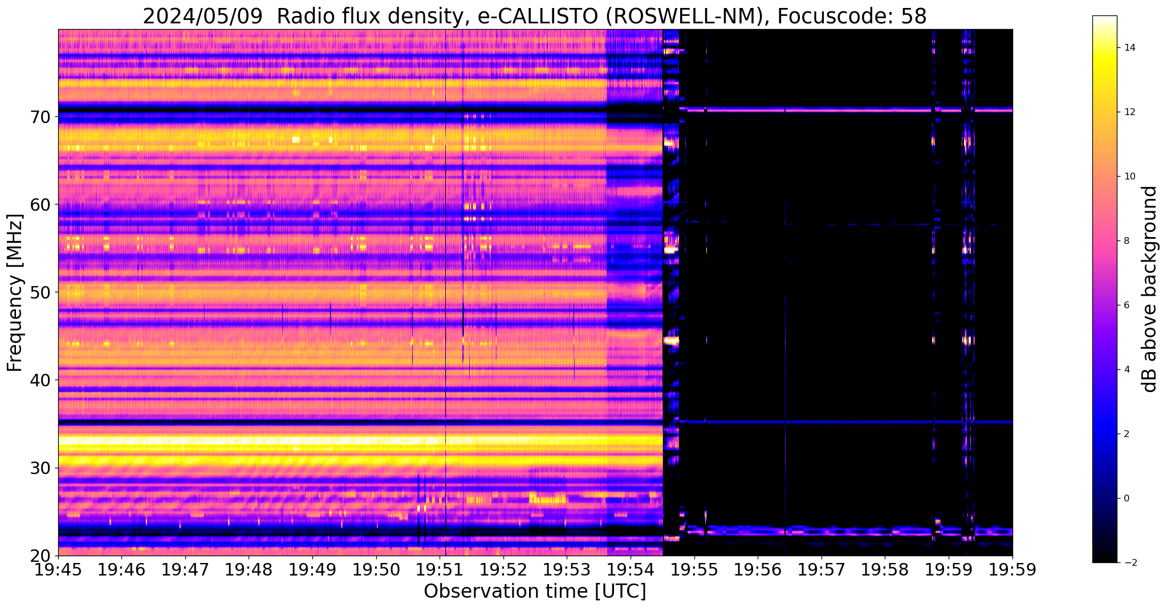The height and width of the screenshot is (608, 1167).
Task: Click the white top end of colorbar
Action: [1105, 19]
